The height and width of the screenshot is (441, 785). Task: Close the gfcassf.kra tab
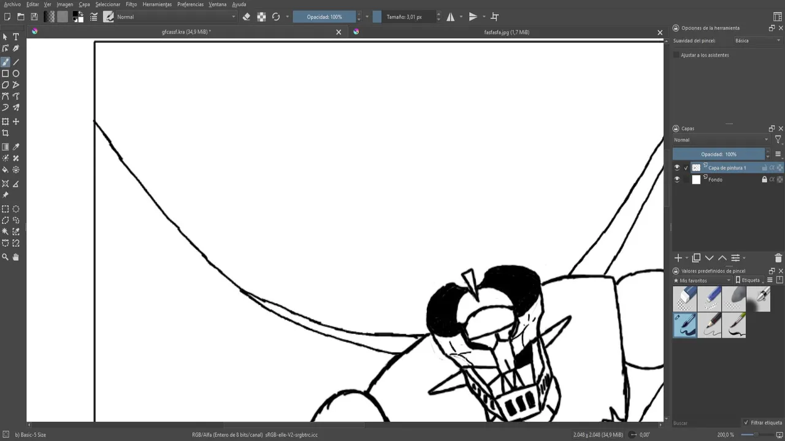point(339,32)
